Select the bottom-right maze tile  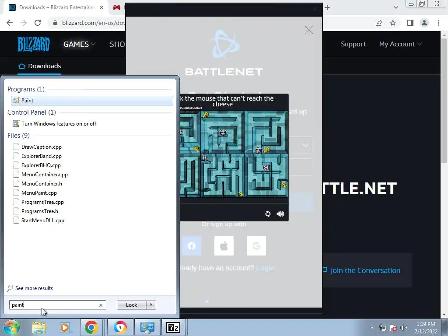point(266,176)
